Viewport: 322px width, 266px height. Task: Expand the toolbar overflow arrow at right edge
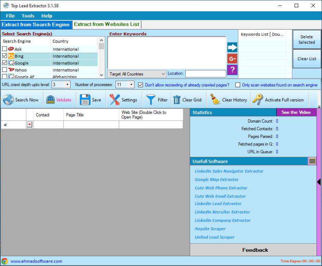319,107
